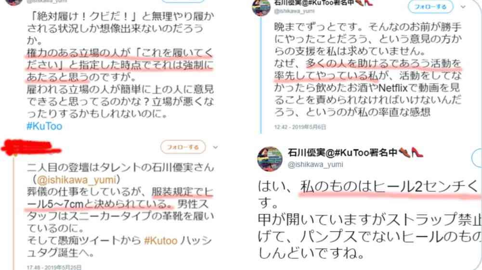Open the chevron menu next to the orange follow button
Viewport: 482px width, 270px height.
coord(216,147)
